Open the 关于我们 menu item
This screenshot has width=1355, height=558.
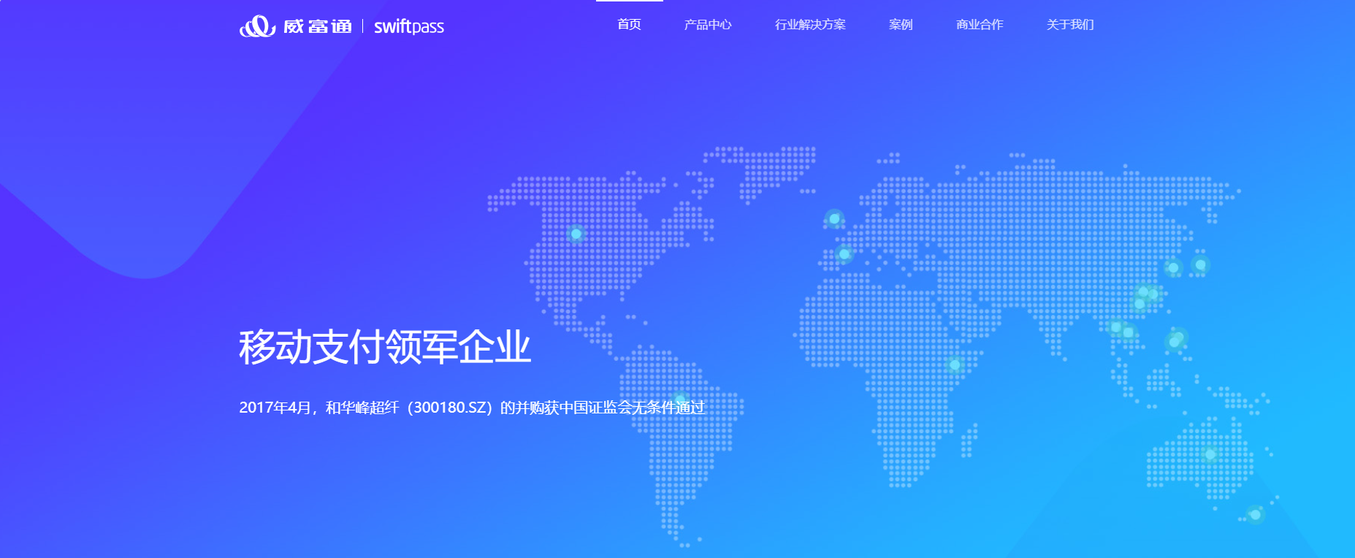[x=1070, y=25]
